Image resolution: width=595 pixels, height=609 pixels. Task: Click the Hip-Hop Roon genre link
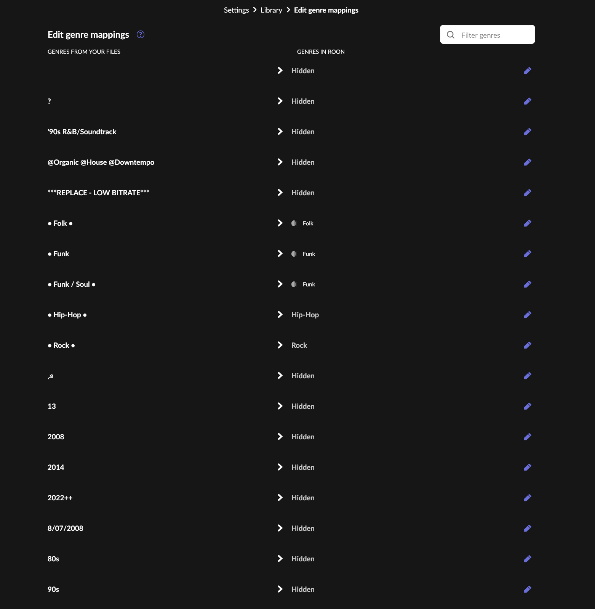[x=305, y=315]
